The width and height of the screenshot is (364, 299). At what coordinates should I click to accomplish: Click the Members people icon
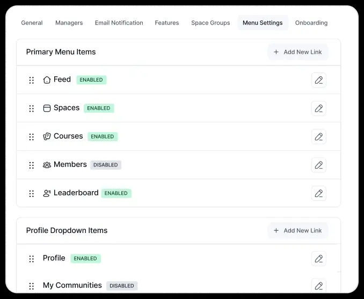(47, 165)
